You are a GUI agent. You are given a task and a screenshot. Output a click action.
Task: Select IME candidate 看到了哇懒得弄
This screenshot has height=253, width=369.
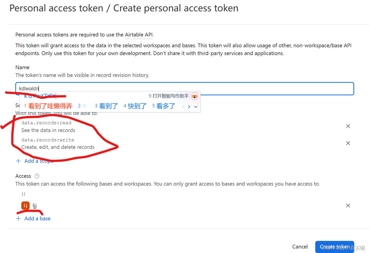click(48, 106)
